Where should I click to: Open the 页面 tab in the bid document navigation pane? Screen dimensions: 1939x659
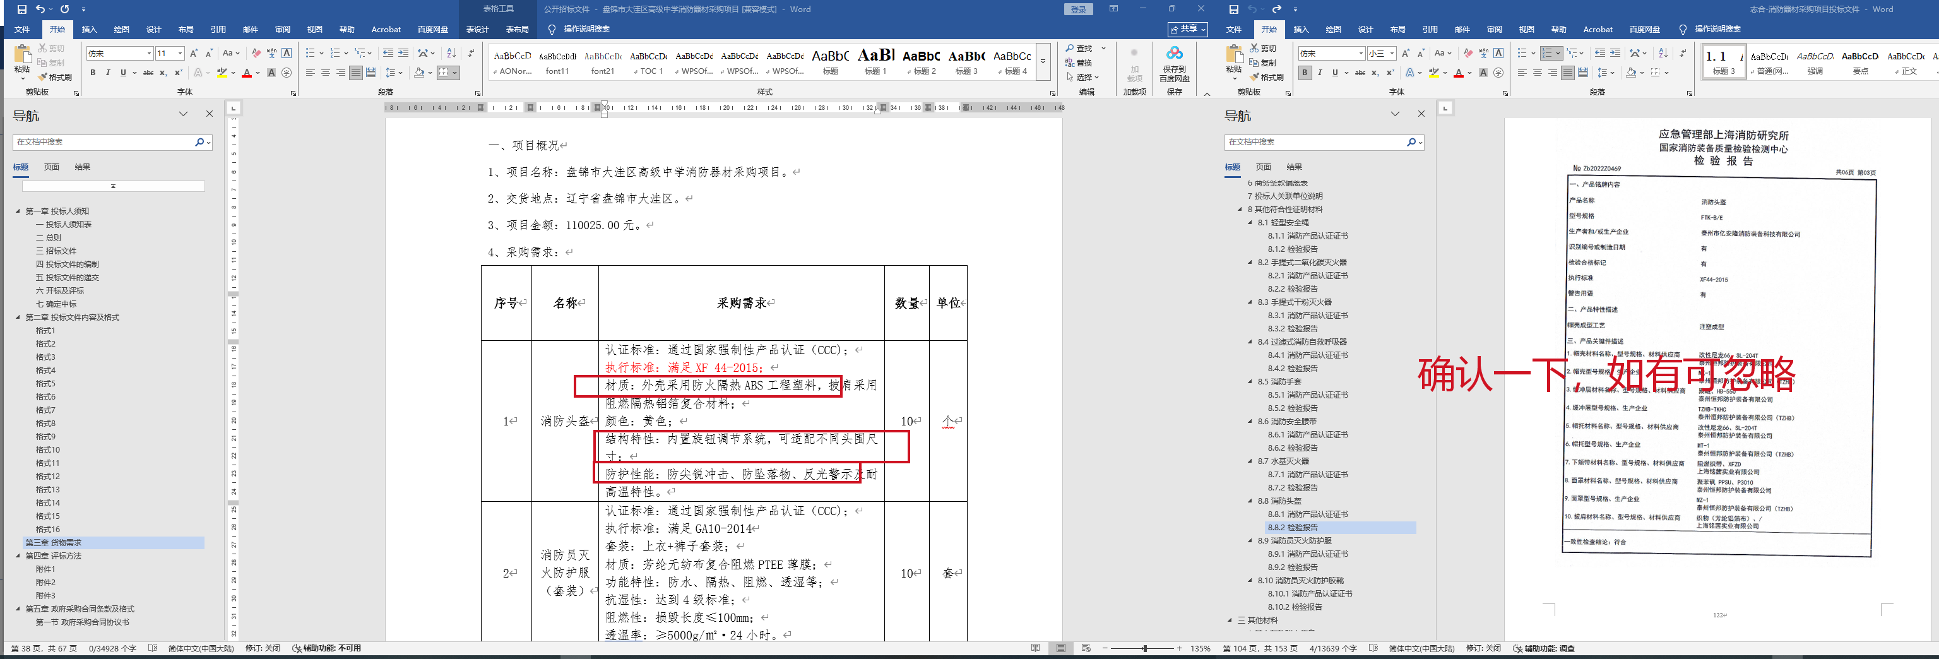1263,167
